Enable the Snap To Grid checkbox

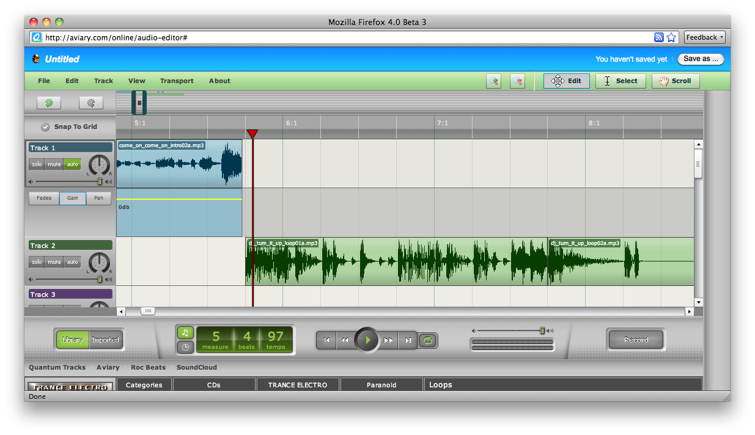click(x=45, y=127)
